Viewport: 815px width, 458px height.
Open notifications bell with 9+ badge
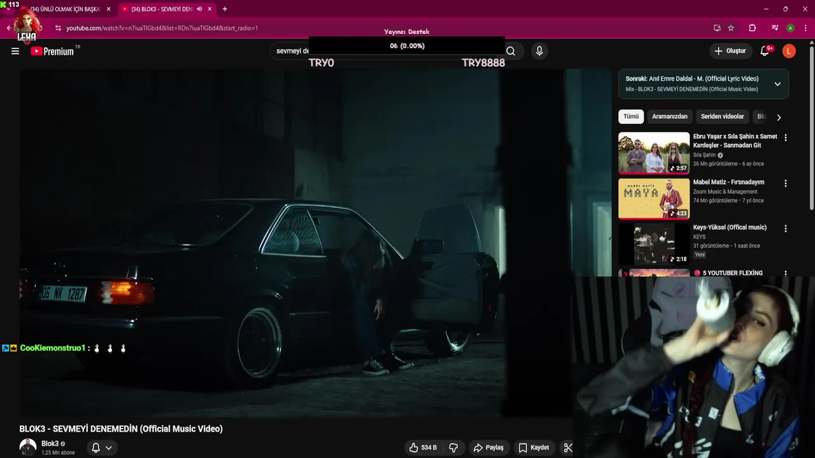click(765, 51)
